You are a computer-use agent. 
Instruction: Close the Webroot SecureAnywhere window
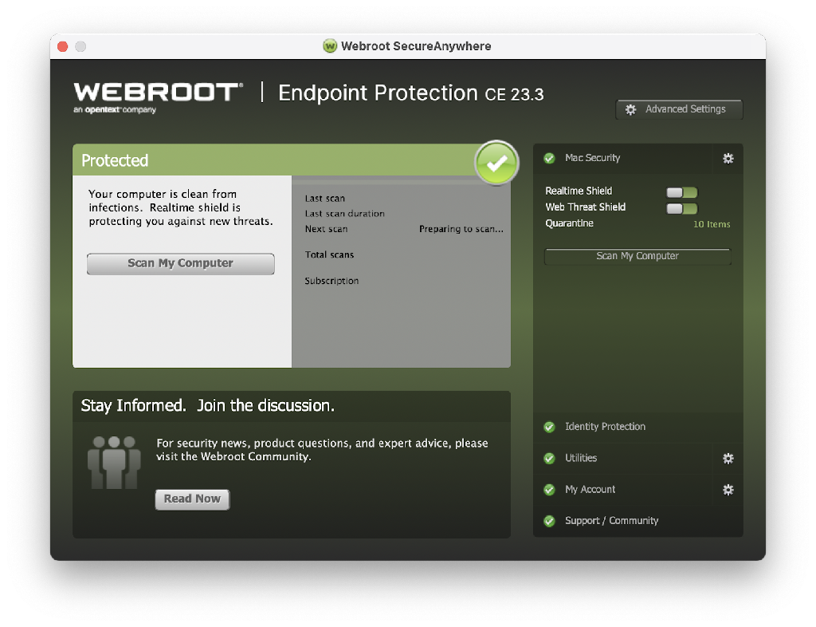point(63,46)
